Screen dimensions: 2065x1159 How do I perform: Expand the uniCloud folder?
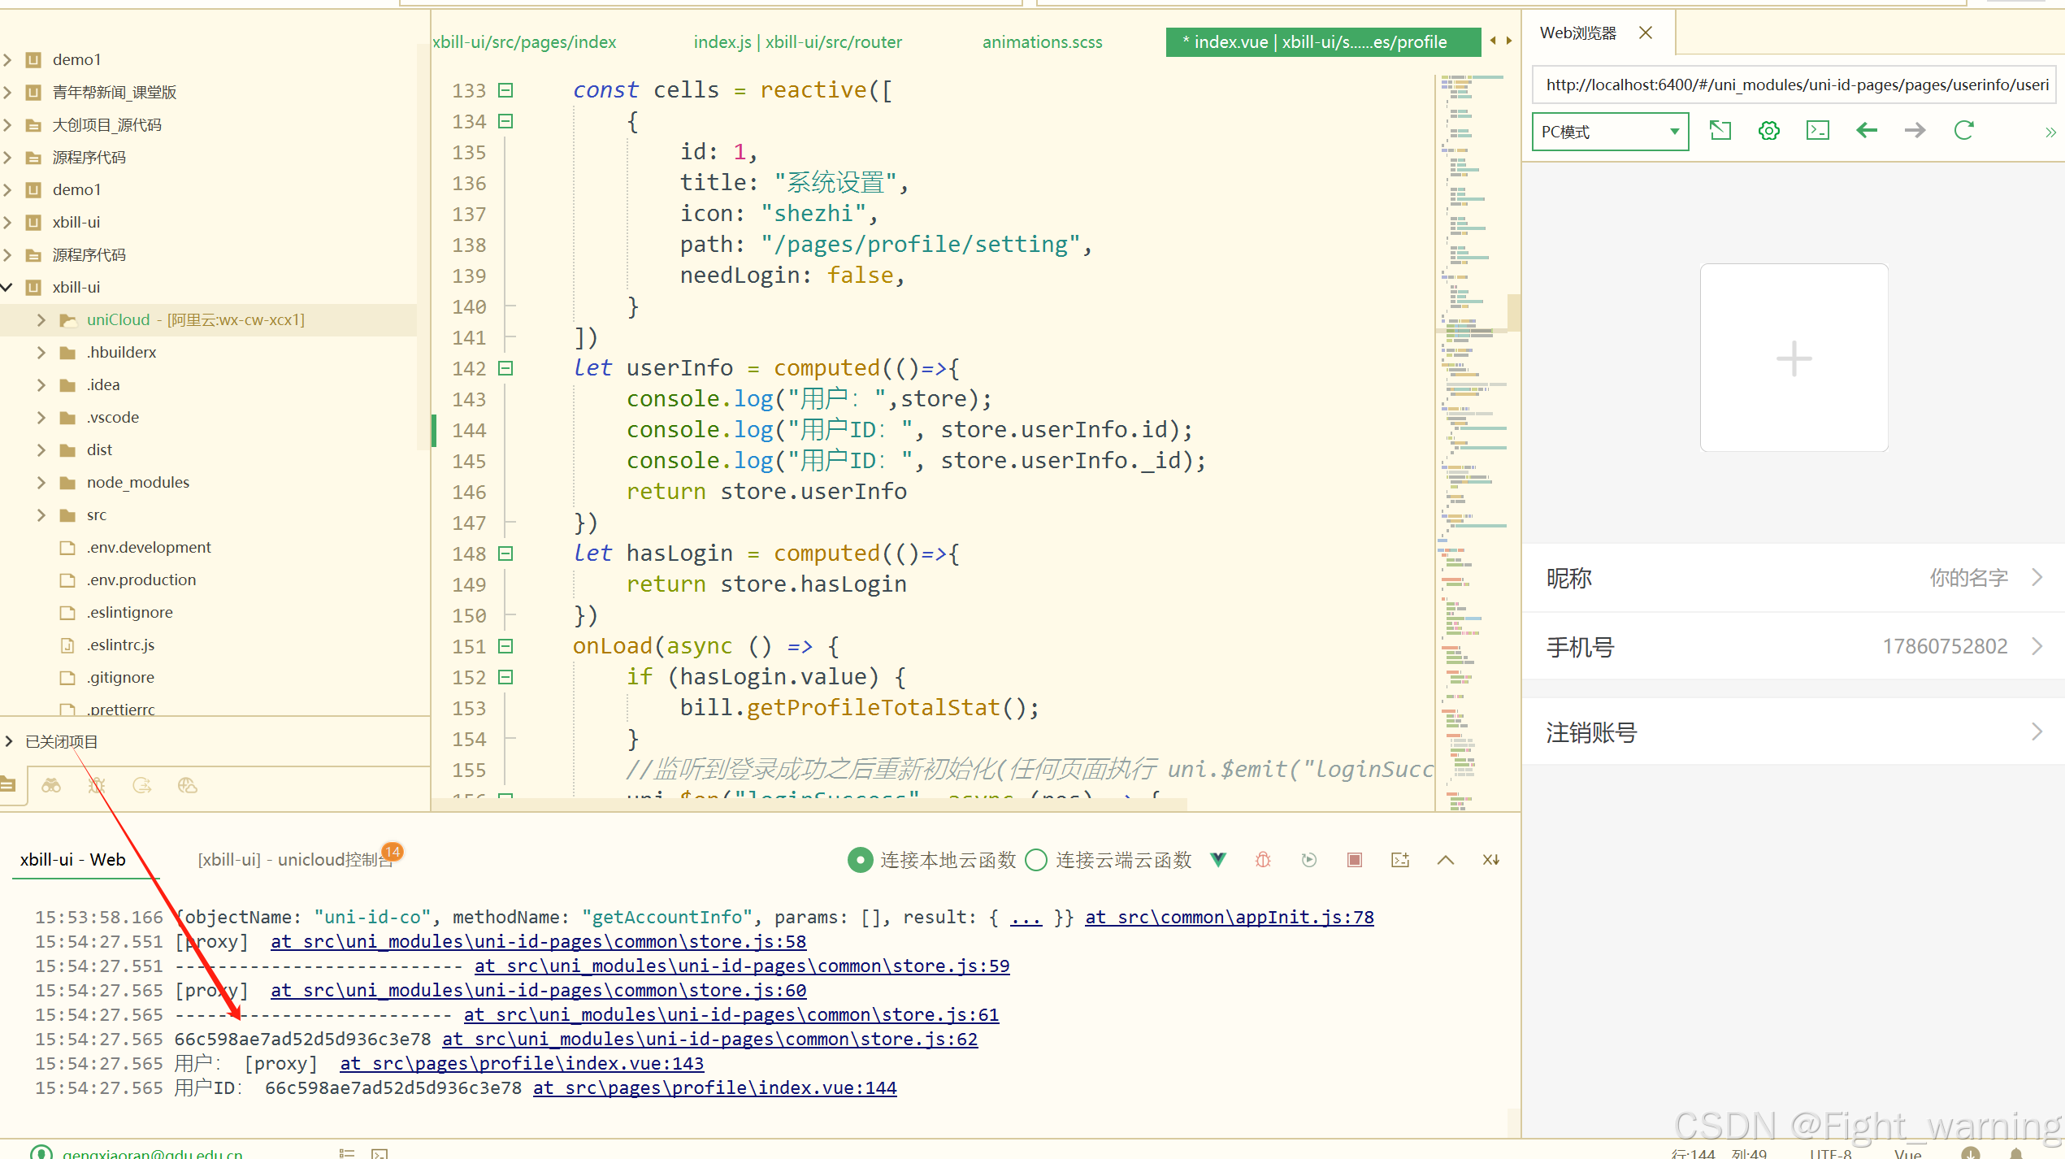click(x=41, y=320)
